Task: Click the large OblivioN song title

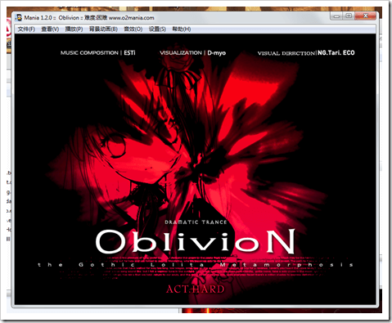Action: pyautogui.click(x=196, y=241)
